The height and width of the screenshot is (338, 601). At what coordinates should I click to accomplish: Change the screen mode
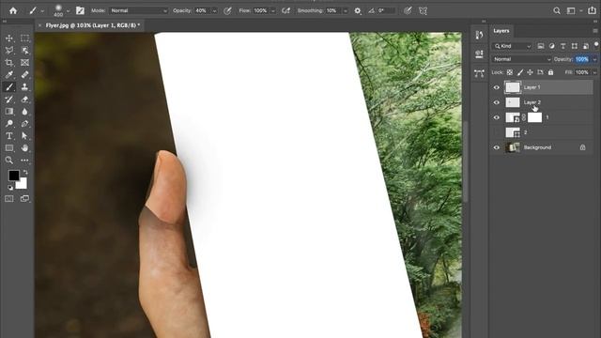[x=25, y=198]
